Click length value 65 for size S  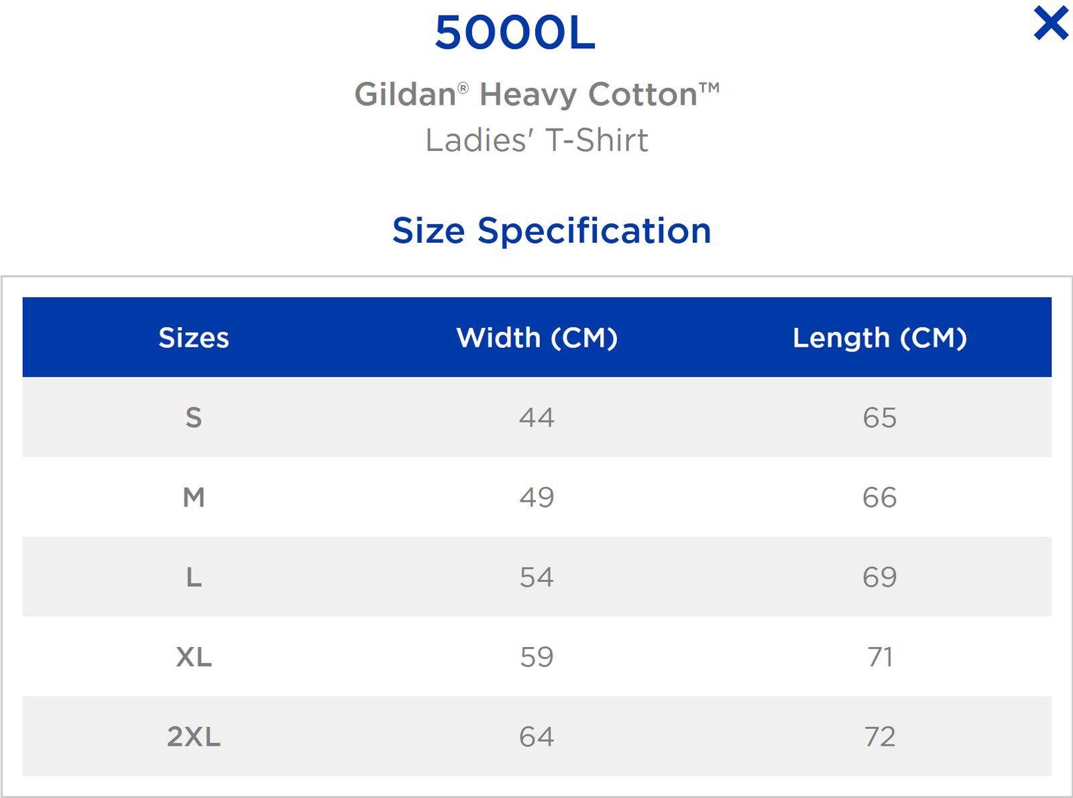879,417
